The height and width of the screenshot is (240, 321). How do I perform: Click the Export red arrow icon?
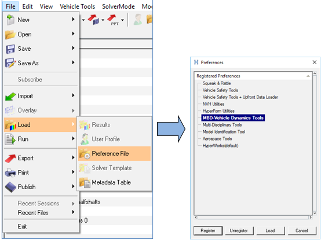(x=10, y=158)
